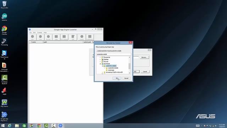
Task: Select the Processing desktop shortcut
Action: point(4,42)
